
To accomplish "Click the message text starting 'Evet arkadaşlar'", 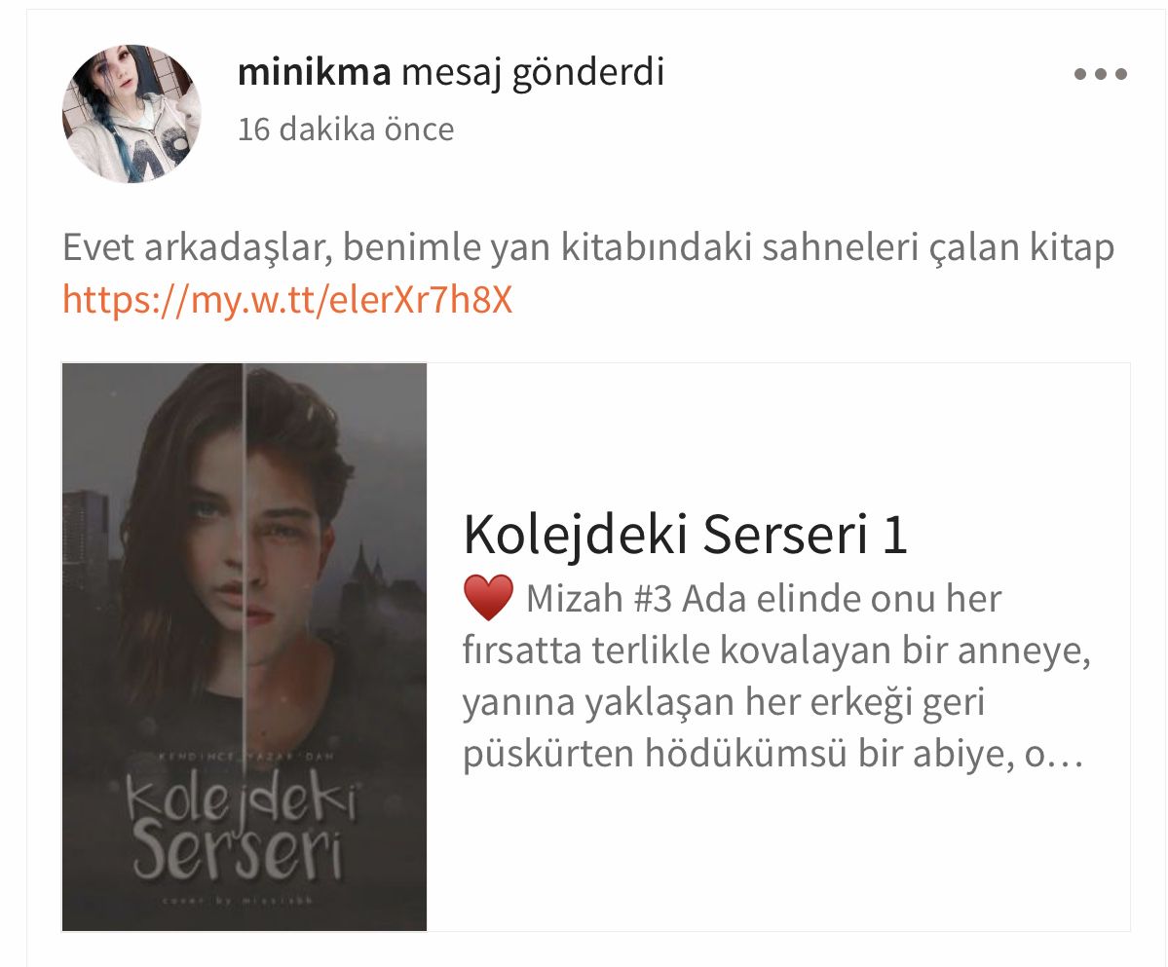I will coord(587,247).
